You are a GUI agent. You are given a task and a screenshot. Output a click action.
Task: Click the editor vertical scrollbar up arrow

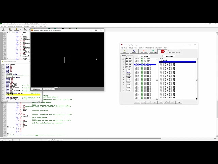click(x=217, y=33)
